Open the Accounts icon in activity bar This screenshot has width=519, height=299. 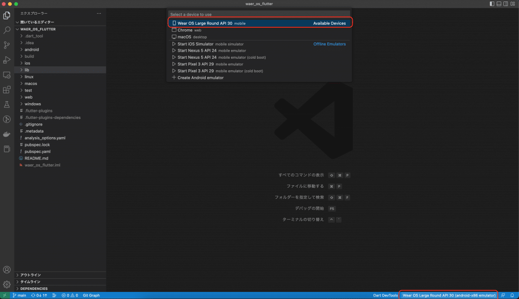[x=7, y=270]
